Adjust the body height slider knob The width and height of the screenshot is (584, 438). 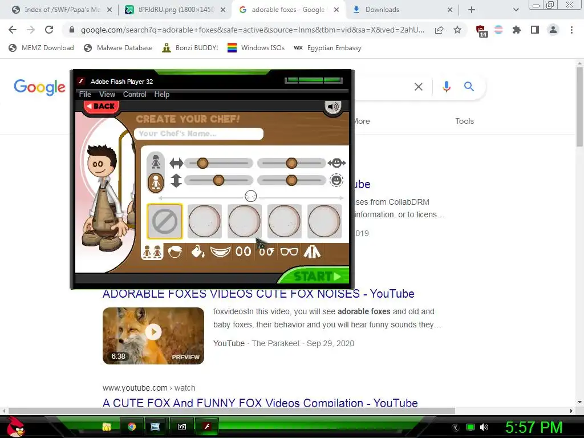(x=218, y=180)
